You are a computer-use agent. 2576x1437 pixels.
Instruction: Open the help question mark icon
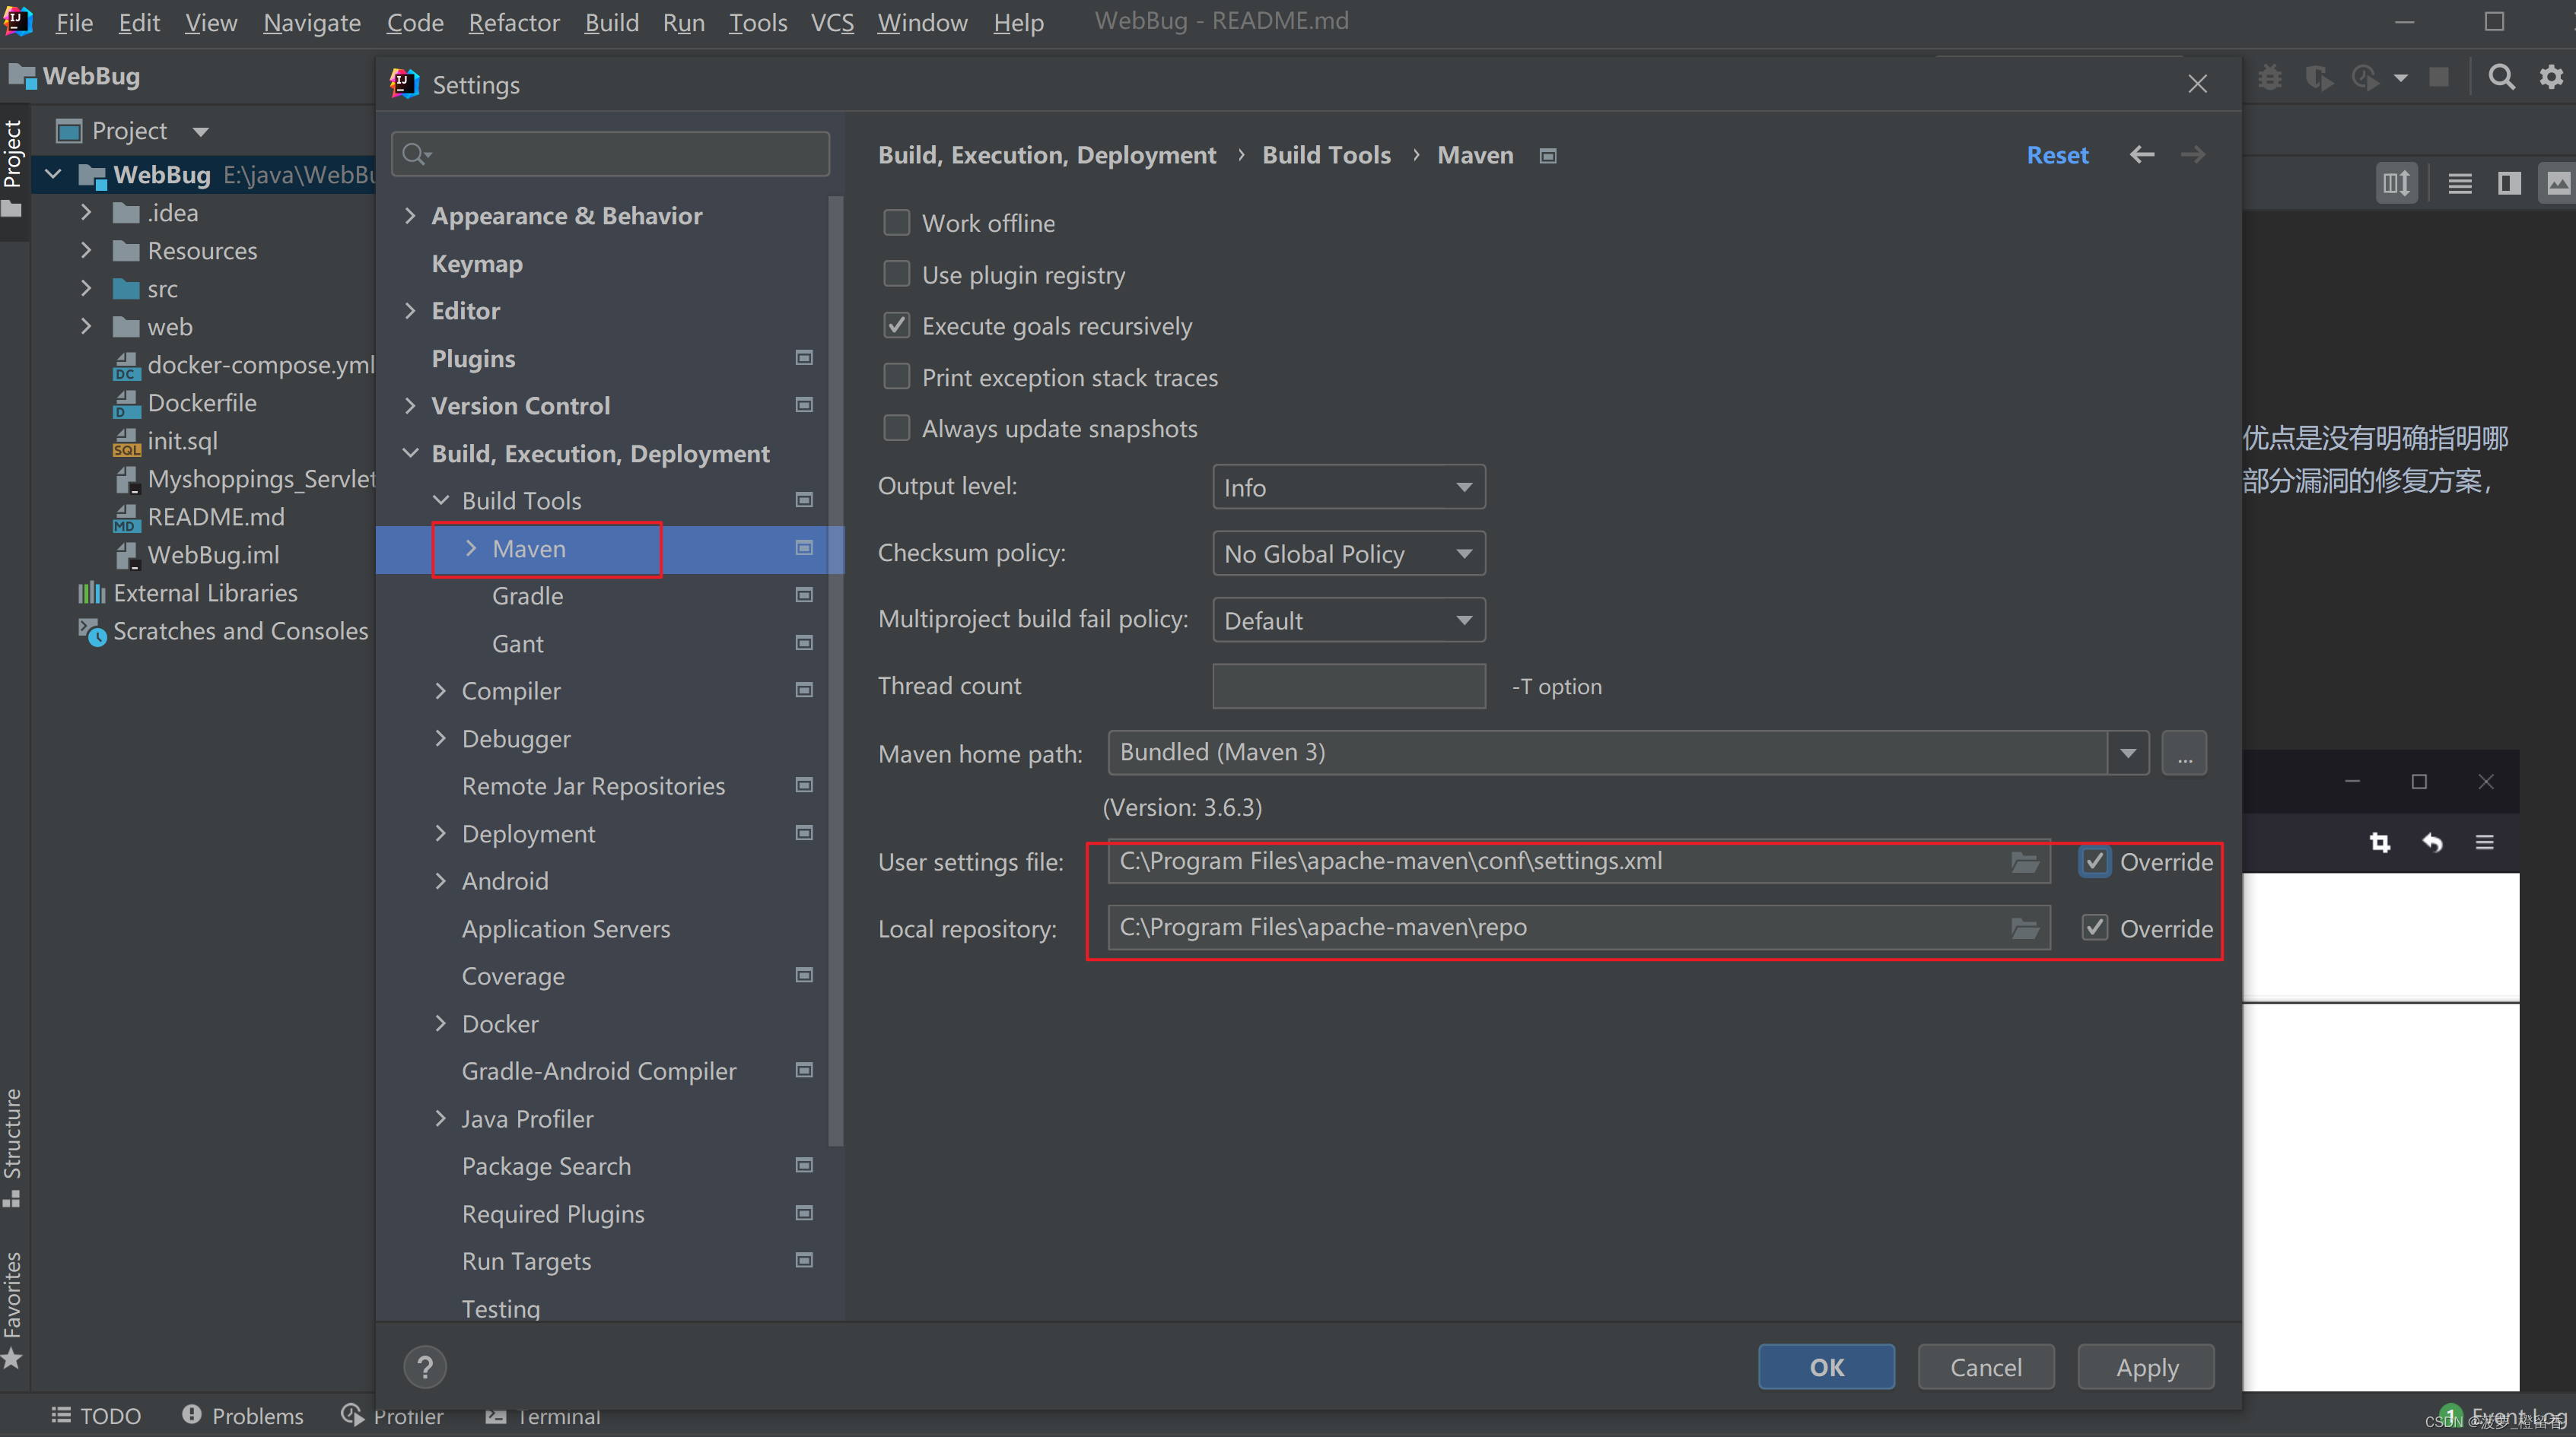pos(425,1367)
